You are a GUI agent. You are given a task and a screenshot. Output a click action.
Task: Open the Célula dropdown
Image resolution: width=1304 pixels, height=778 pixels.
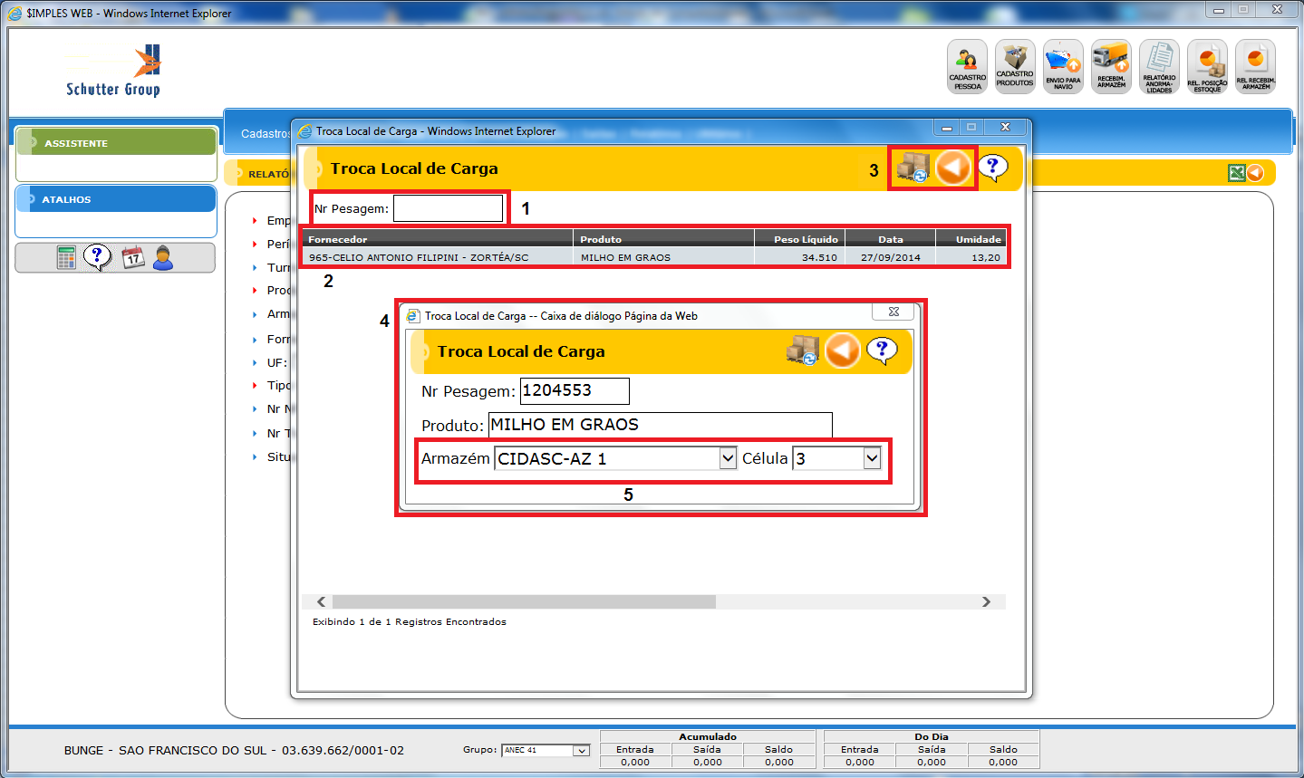(872, 458)
